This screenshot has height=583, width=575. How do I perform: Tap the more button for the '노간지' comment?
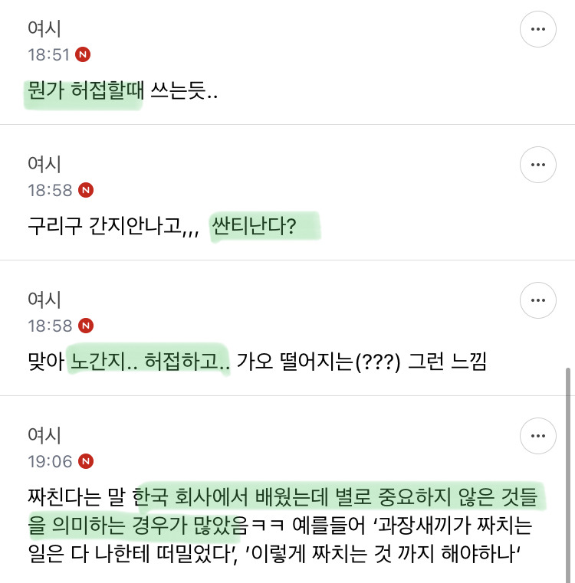537,300
